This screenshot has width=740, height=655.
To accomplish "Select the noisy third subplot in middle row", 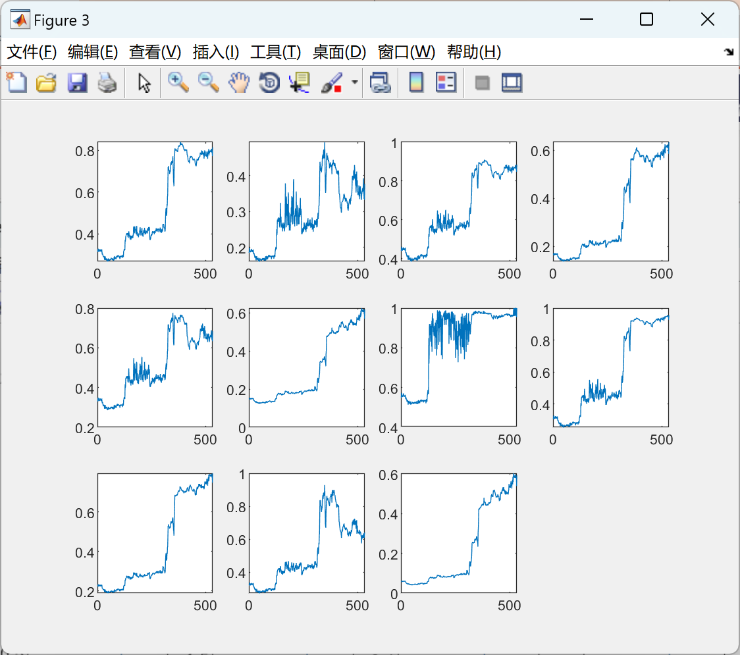I will coord(459,367).
